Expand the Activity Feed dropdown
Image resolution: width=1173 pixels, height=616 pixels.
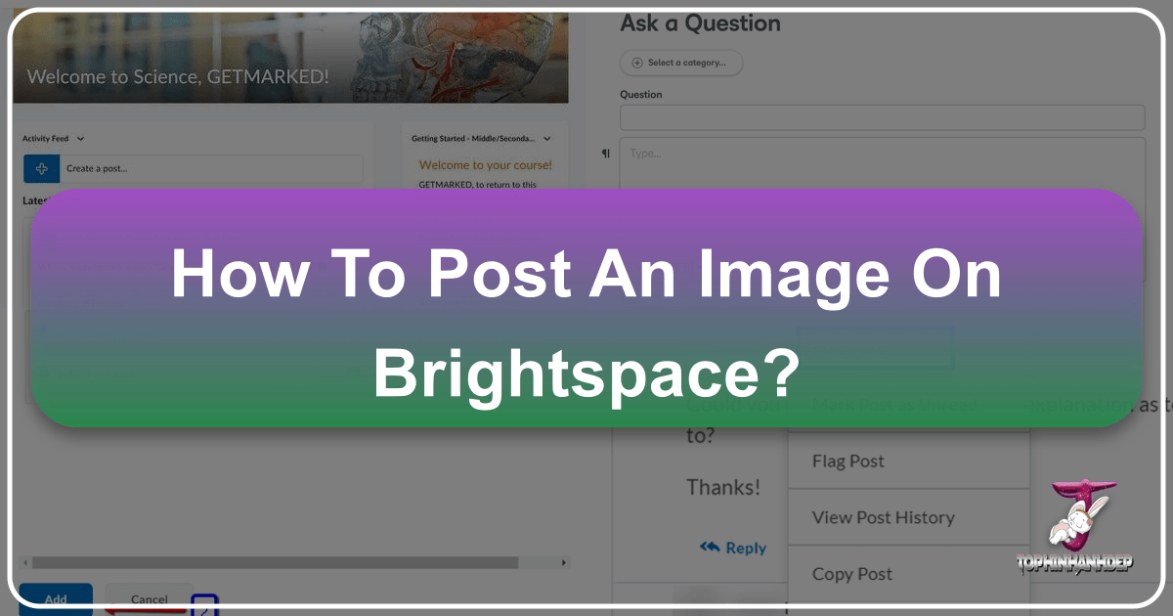point(80,138)
